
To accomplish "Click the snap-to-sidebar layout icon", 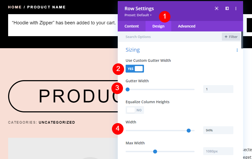I will (227, 8).
